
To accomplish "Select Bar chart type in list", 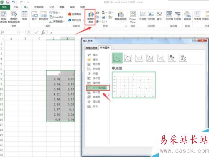I will [x=94, y=78].
